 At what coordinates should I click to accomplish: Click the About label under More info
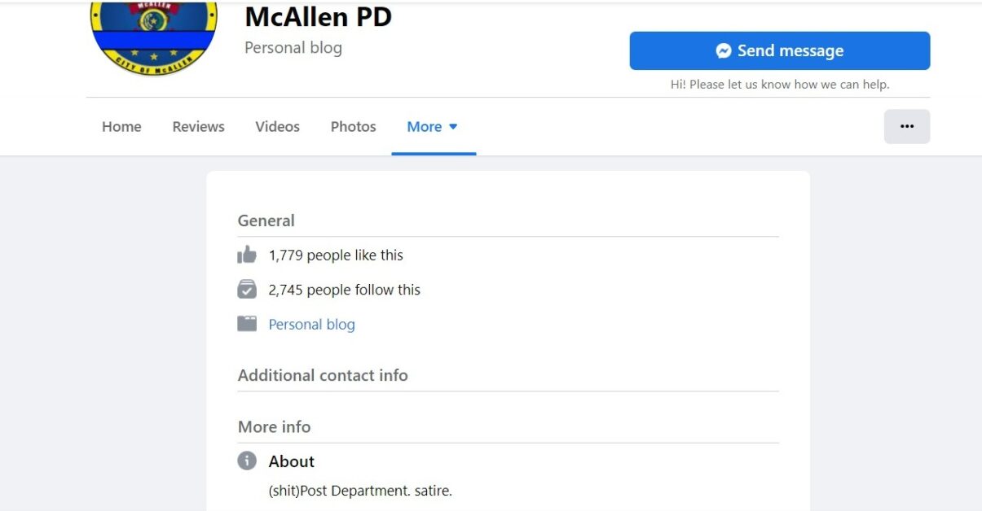[291, 461]
